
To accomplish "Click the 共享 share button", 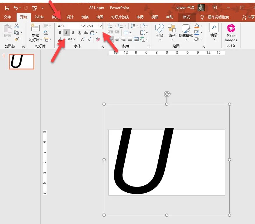I will [248, 17].
